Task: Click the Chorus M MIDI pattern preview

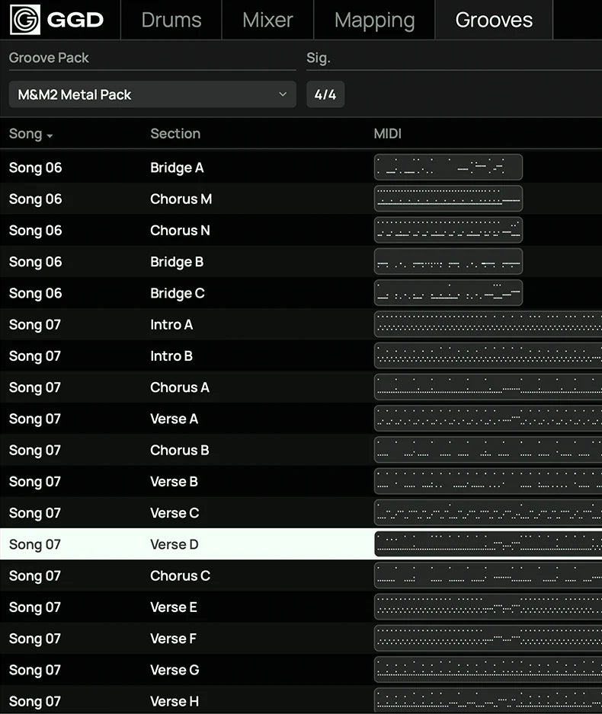Action: (x=448, y=199)
